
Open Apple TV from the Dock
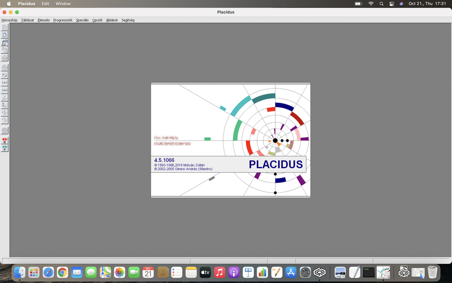point(205,272)
